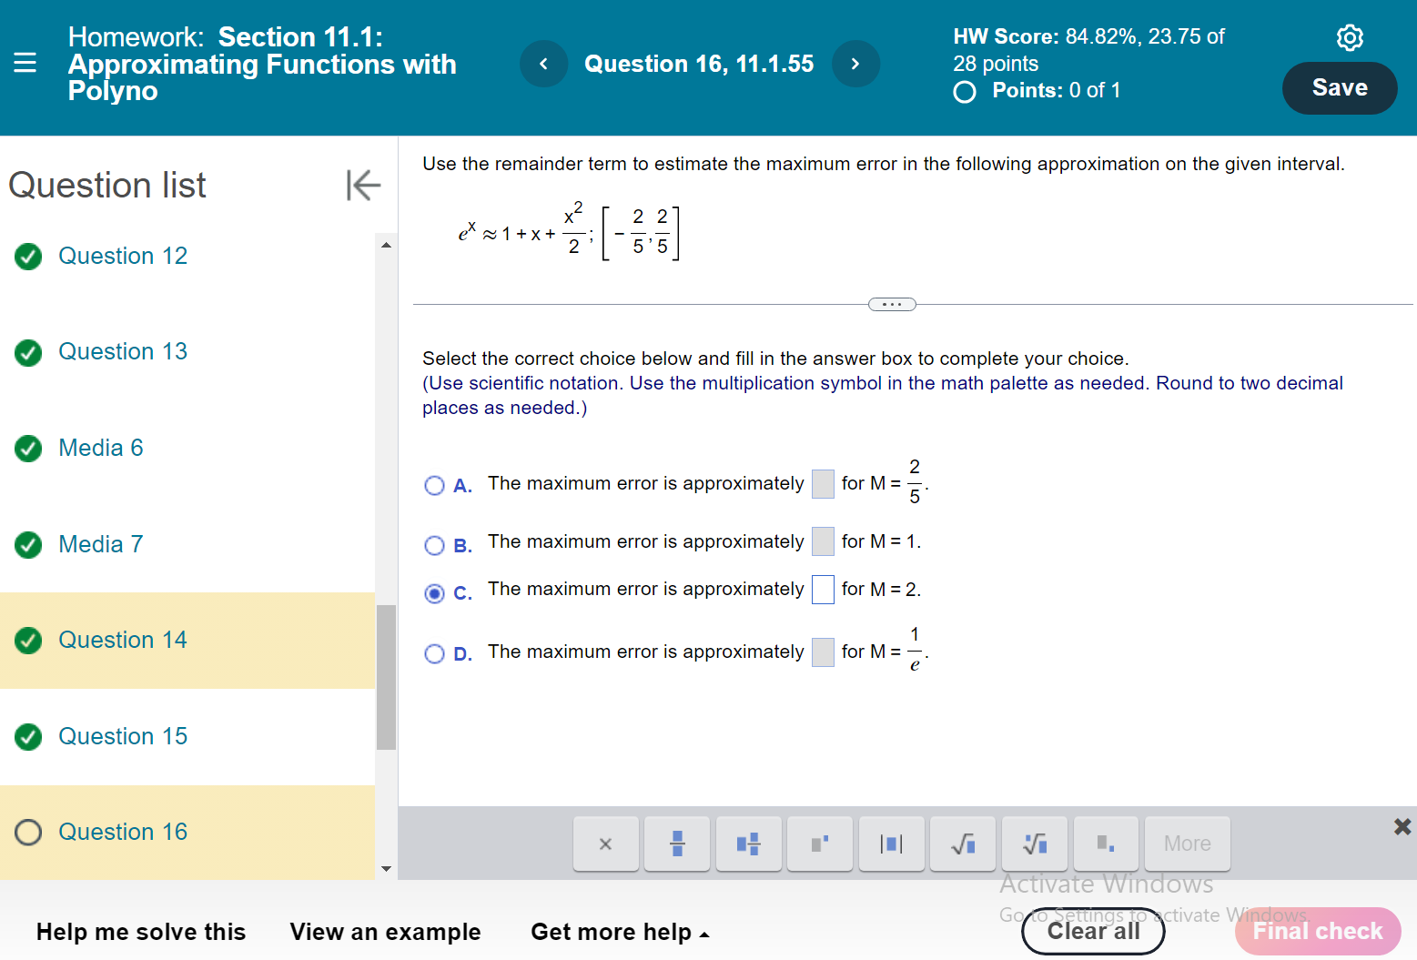Select choice A with M equals 2/5
The image size is (1417, 960).
tap(434, 485)
